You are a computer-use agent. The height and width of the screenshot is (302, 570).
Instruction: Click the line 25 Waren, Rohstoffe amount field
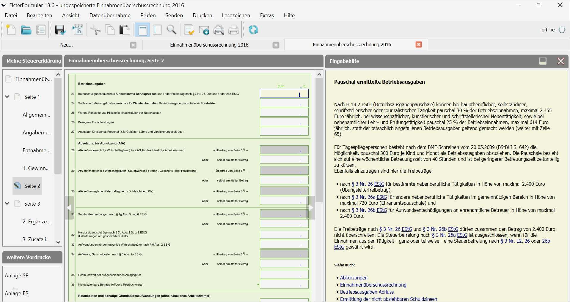(284, 113)
